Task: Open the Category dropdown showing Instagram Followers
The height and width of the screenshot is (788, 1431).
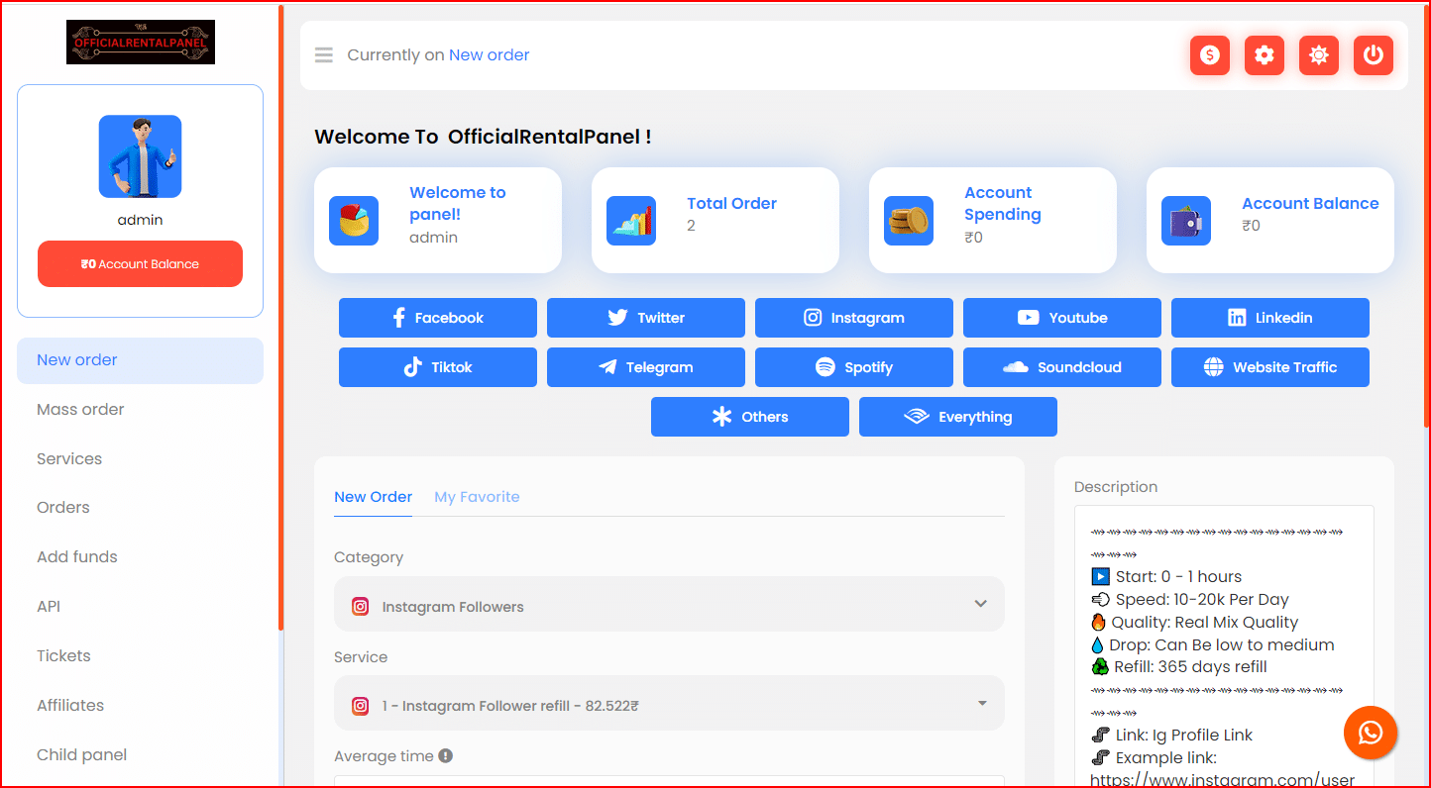Action: [x=669, y=604]
